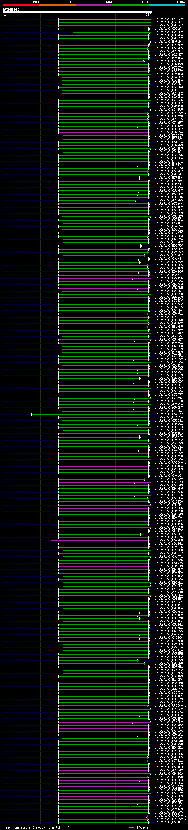This screenshot has width=188, height=830.
Task: Open hit UniRef100_B8LMN5
Action: (x=168, y=327)
